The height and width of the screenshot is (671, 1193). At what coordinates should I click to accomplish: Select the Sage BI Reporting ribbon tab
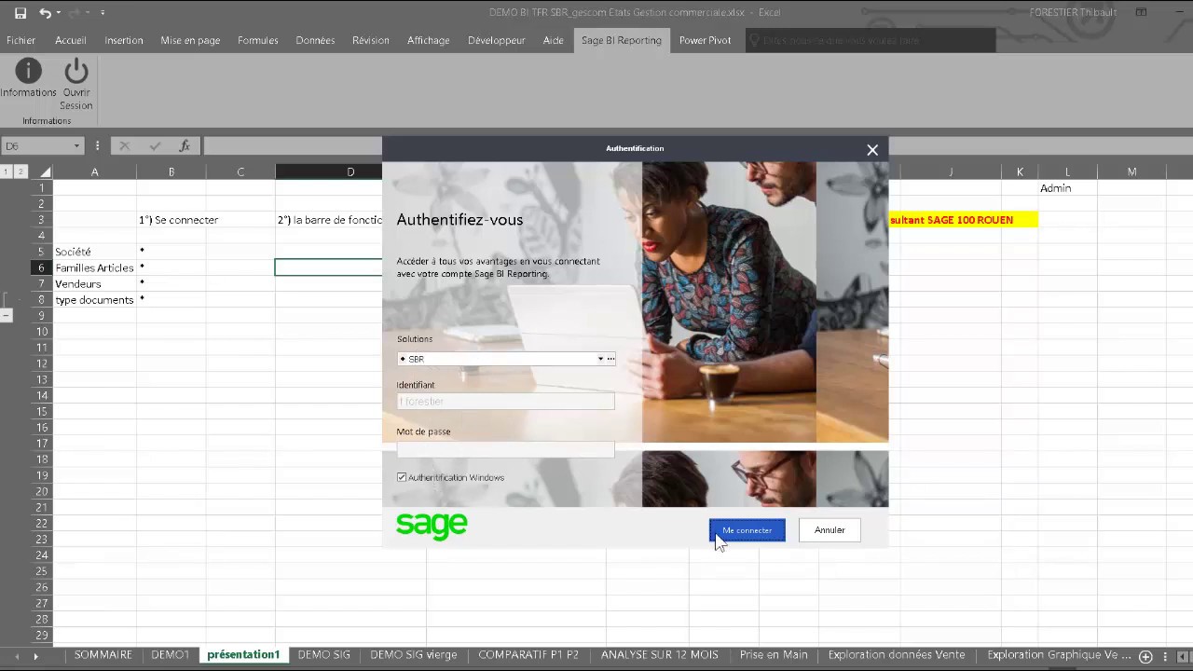pyautogui.click(x=622, y=40)
